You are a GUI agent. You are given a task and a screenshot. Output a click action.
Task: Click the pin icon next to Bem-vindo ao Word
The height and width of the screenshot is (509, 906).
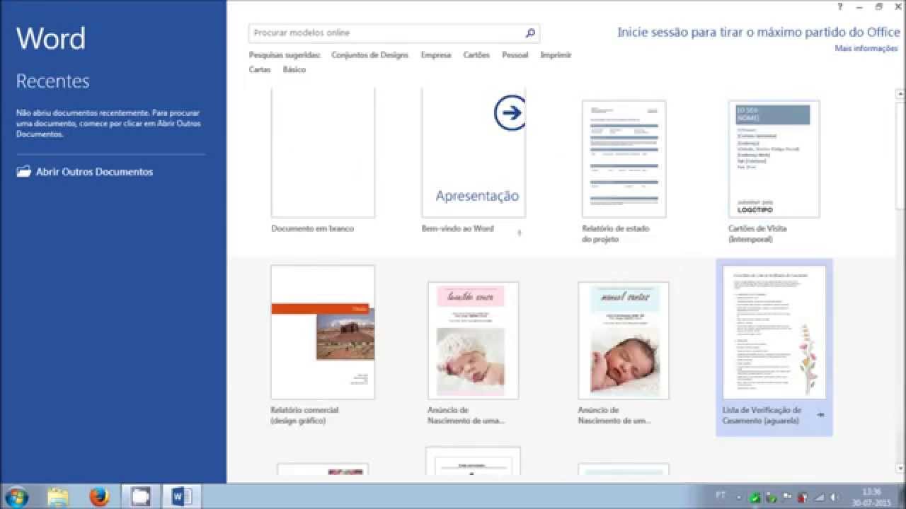[520, 233]
